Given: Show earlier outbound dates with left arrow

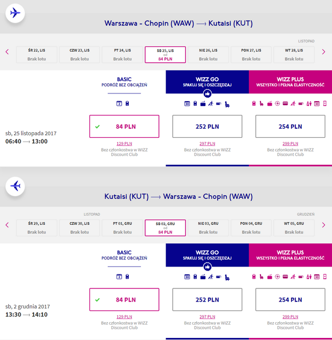Looking at the screenshot, I should coord(7,52).
